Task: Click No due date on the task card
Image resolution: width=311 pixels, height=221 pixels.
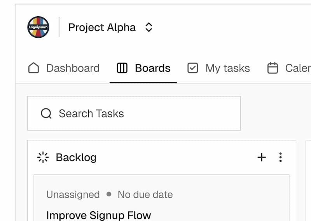Action: (x=145, y=195)
